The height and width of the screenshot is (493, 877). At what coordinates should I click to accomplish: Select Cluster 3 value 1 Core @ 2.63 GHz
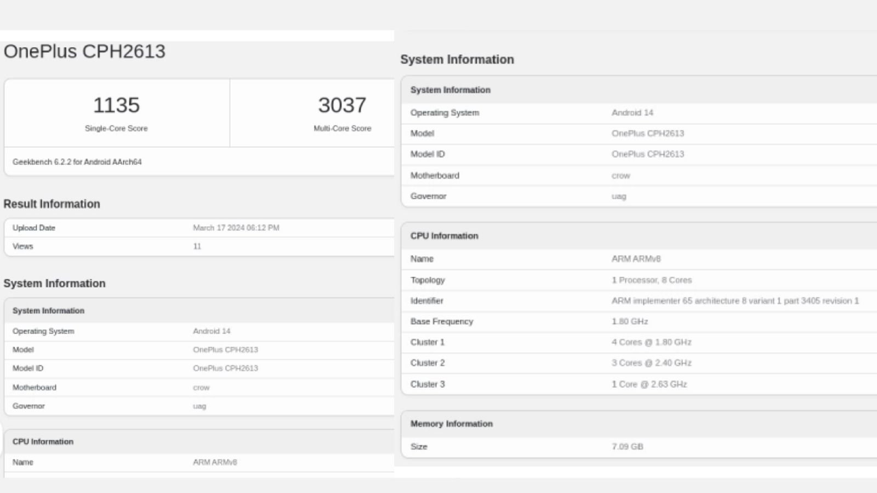pyautogui.click(x=650, y=385)
